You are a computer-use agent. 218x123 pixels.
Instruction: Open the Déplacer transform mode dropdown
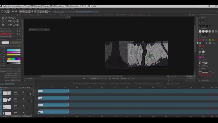click(10, 71)
